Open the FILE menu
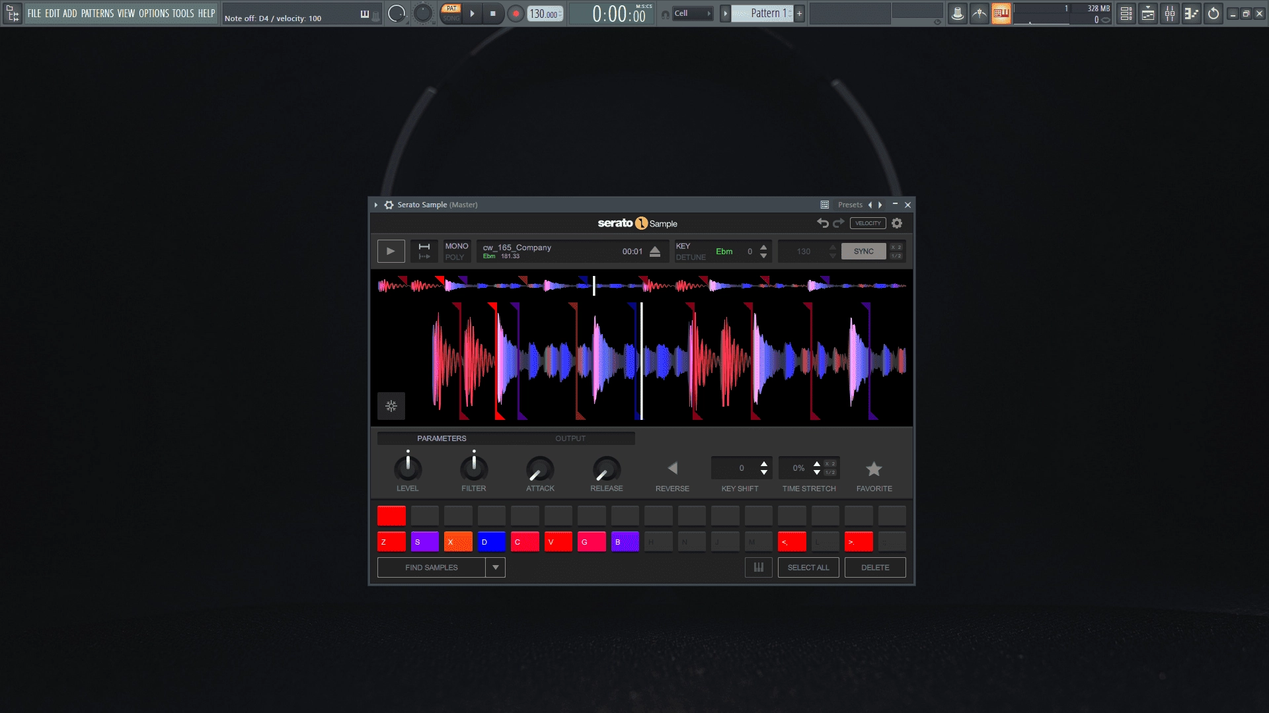The width and height of the screenshot is (1269, 713). 34,13
